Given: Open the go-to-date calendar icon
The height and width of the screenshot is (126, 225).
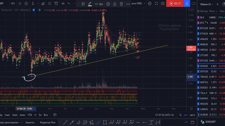Looking at the screenshot, I should [55, 115].
